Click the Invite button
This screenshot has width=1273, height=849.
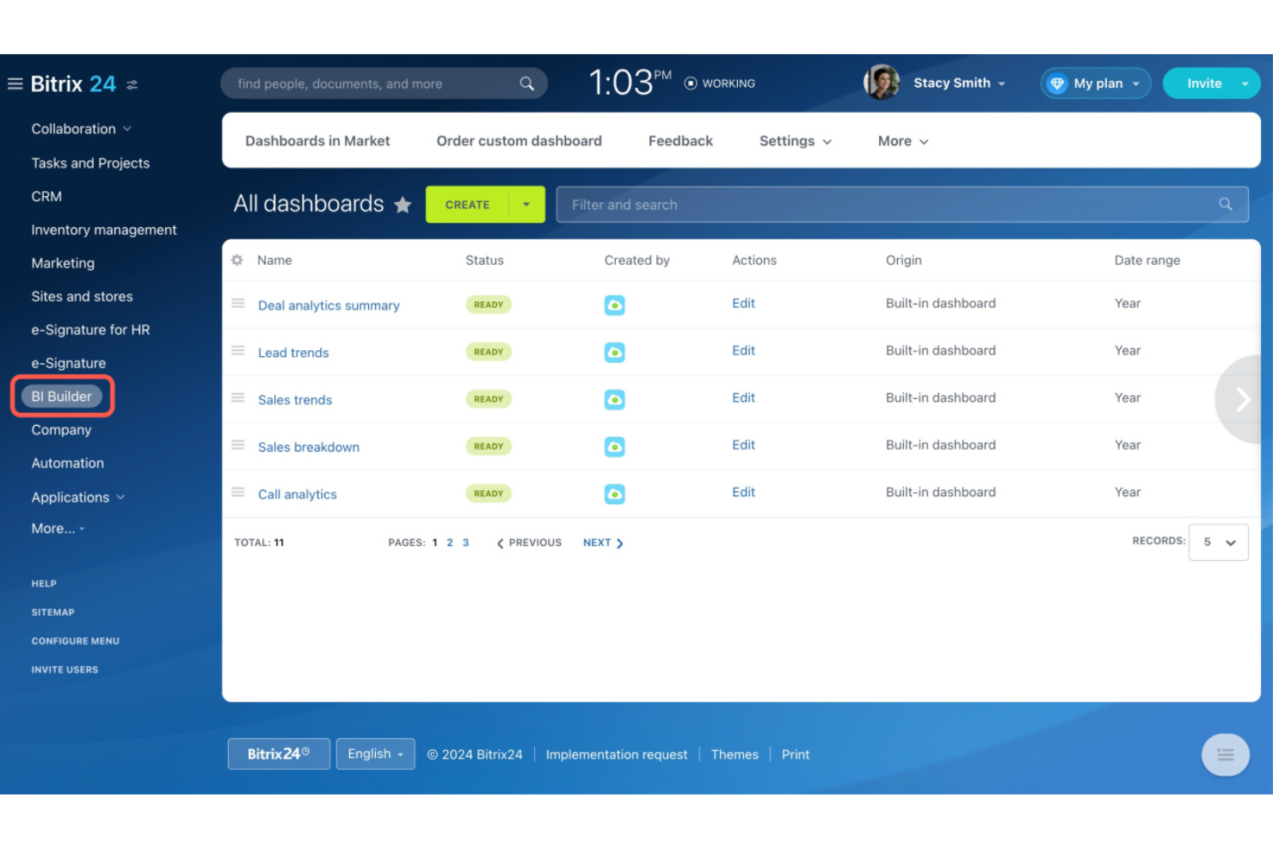pyautogui.click(x=1203, y=83)
